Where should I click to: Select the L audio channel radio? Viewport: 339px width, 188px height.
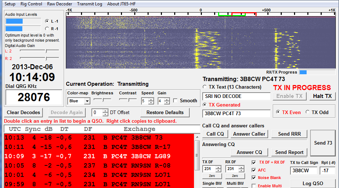47,21
